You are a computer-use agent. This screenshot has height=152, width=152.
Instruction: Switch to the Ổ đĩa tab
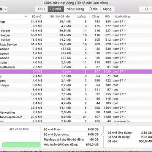(93, 9)
